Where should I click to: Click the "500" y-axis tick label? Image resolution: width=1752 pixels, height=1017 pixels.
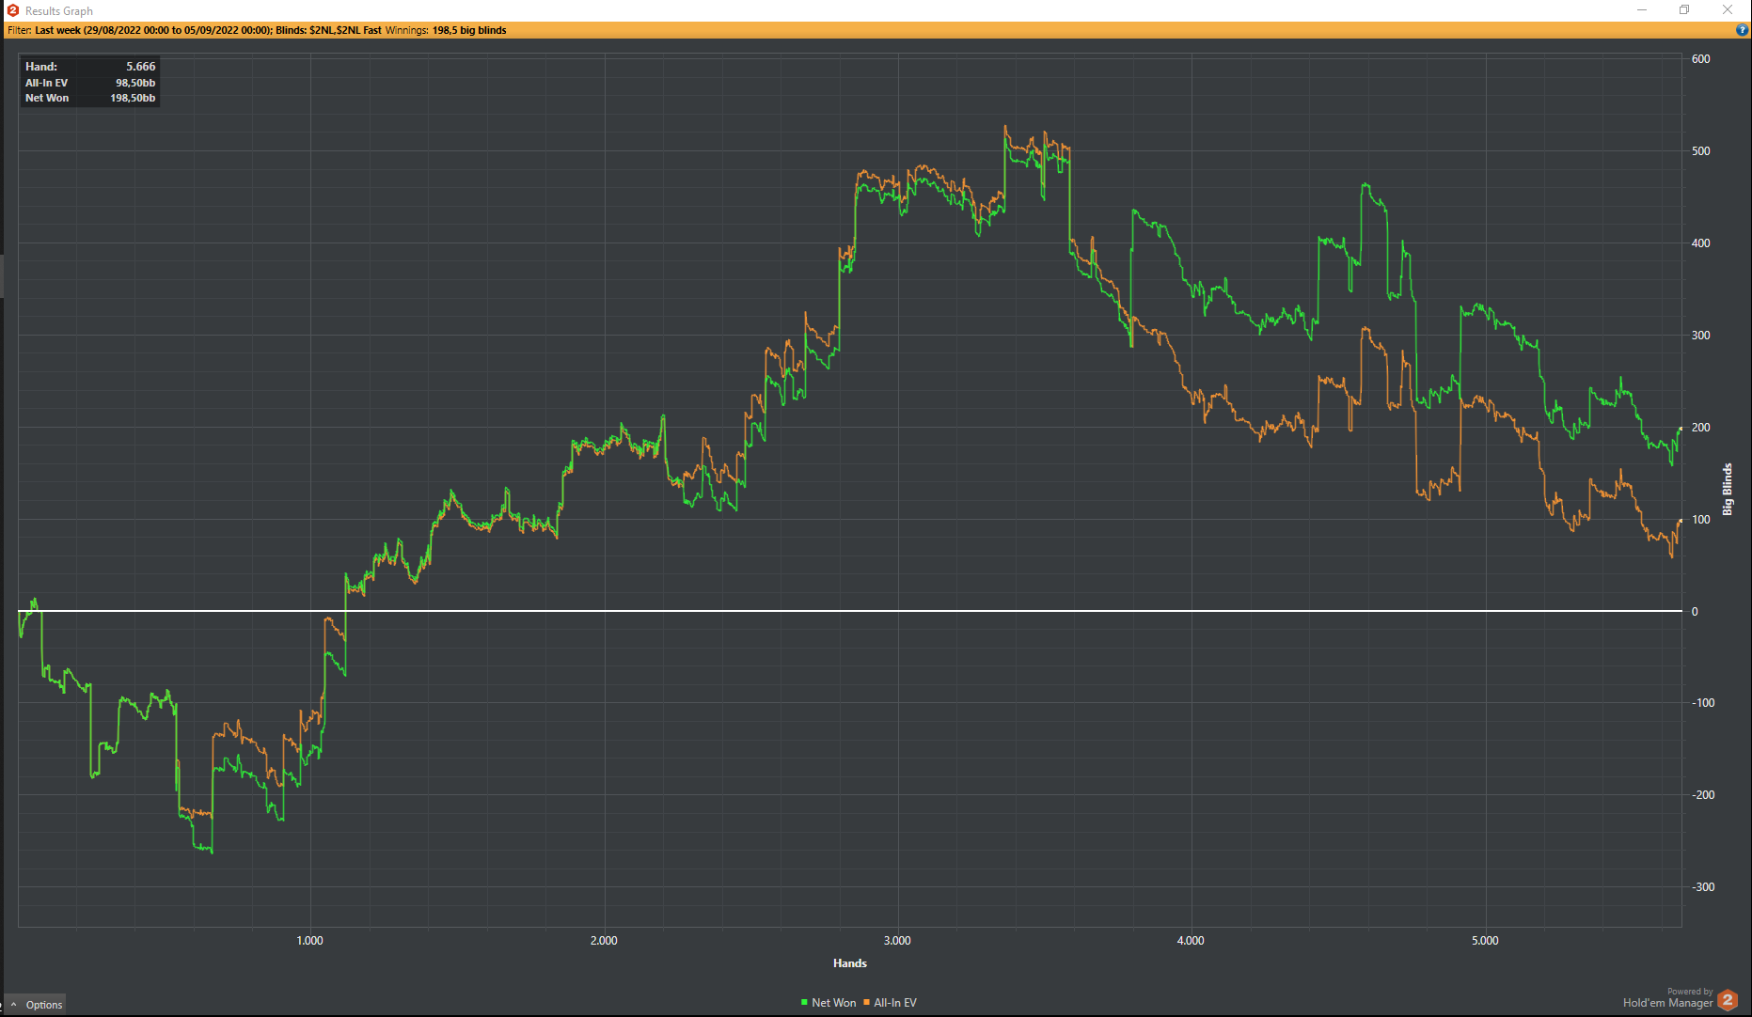(1700, 151)
